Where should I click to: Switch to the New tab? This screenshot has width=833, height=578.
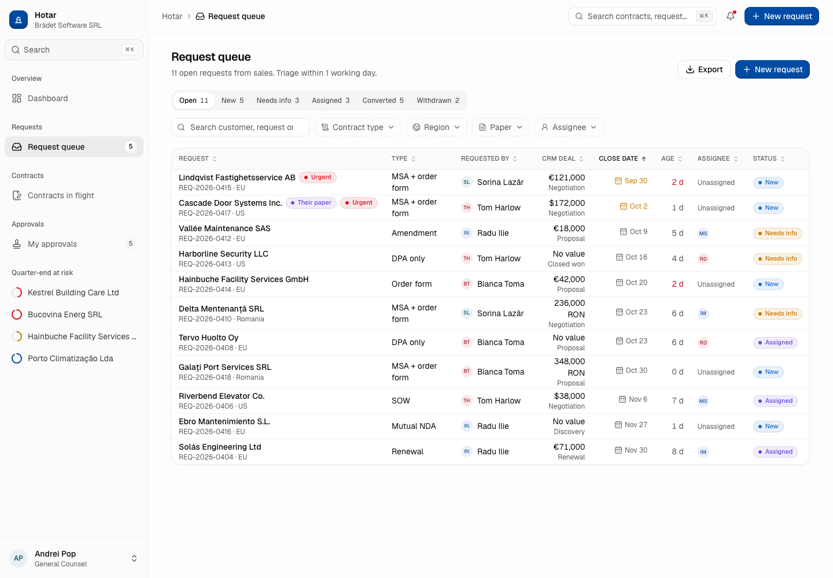tap(233, 101)
